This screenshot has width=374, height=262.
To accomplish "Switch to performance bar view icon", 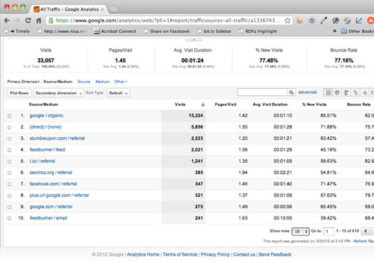I will [346, 92].
